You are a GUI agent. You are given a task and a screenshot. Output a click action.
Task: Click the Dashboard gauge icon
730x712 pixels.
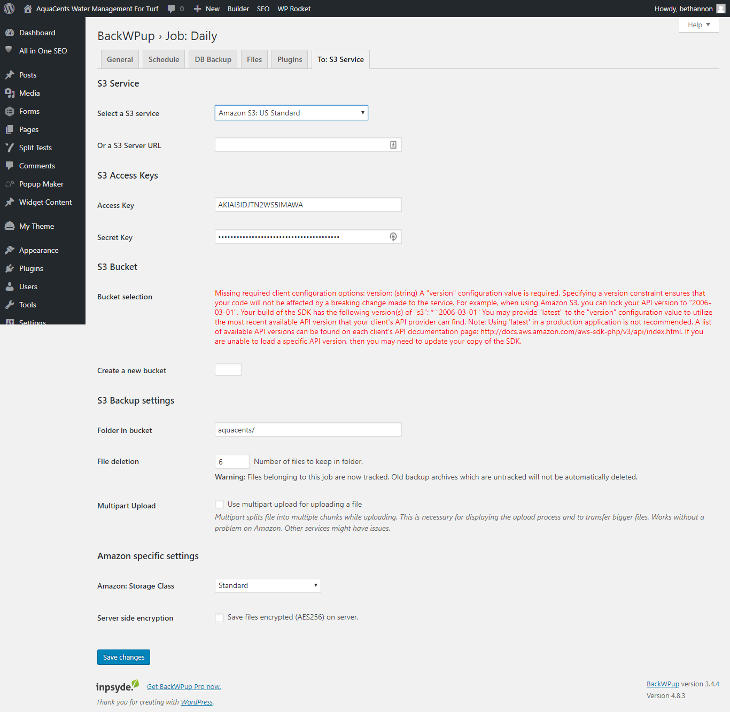pos(10,33)
